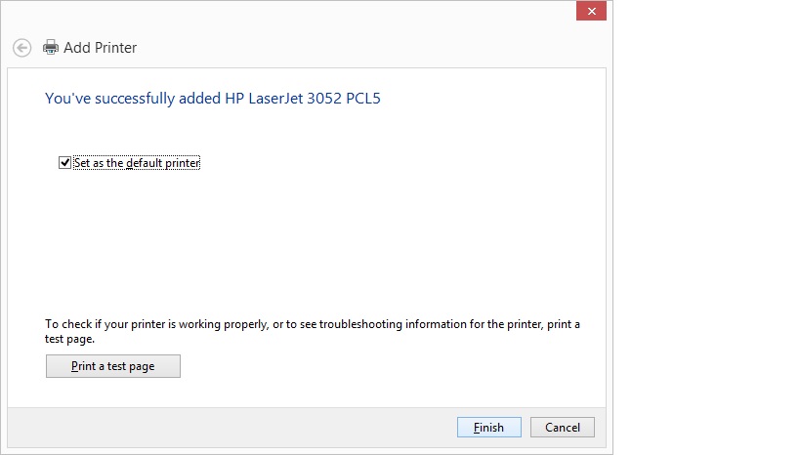This screenshot has height=455, width=800.
Task: Click the blank area outside the dialog window
Action: click(x=706, y=227)
